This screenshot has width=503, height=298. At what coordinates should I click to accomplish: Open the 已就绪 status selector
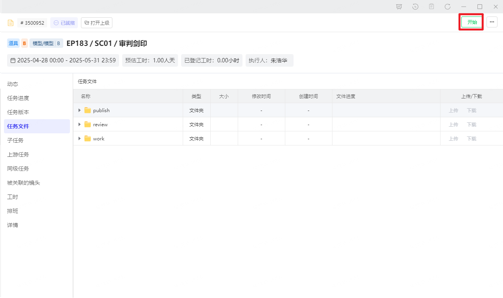click(64, 23)
